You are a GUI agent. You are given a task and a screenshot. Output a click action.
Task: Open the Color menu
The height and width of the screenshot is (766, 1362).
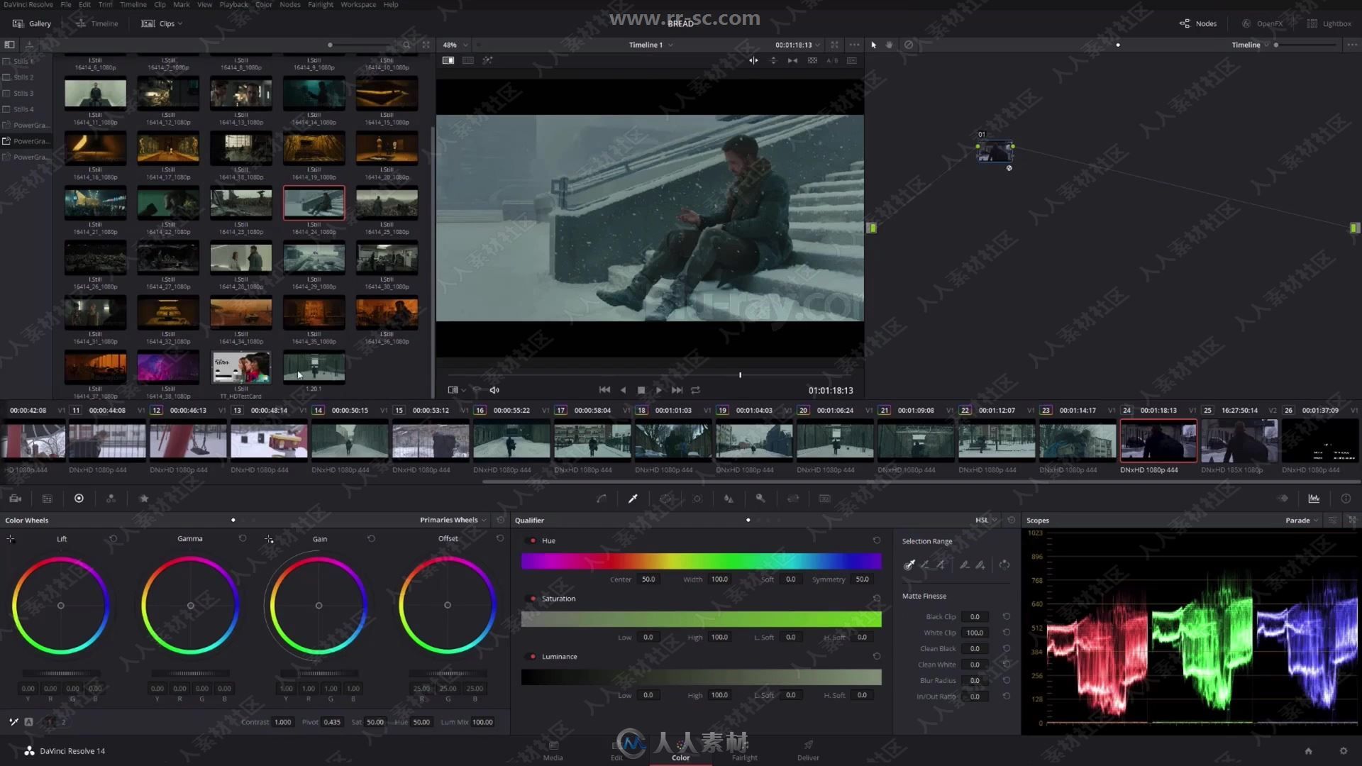[x=263, y=4]
